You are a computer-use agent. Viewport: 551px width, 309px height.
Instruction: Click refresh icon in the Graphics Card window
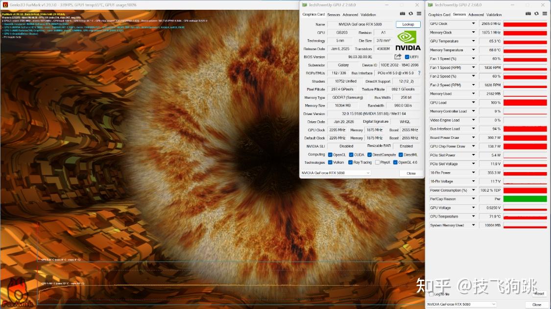(410, 14)
